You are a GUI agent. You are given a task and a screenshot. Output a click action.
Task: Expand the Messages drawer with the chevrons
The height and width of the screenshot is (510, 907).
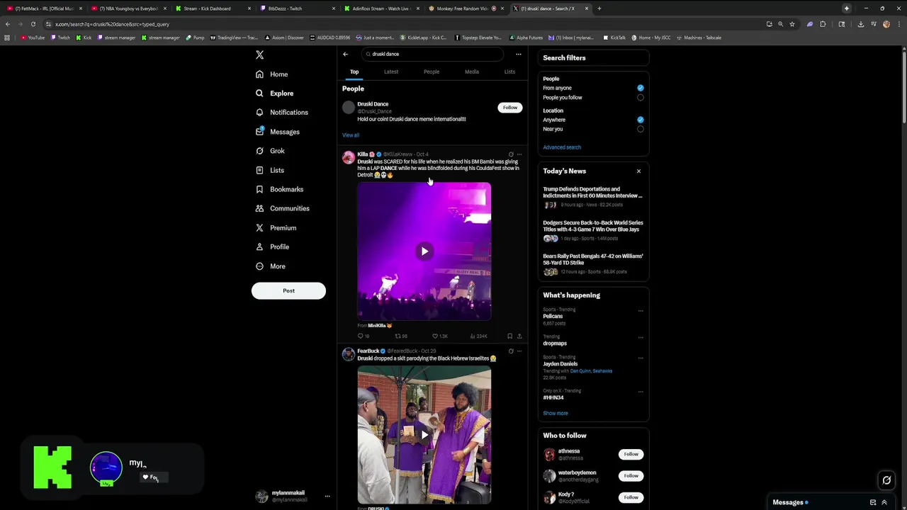pyautogui.click(x=884, y=502)
